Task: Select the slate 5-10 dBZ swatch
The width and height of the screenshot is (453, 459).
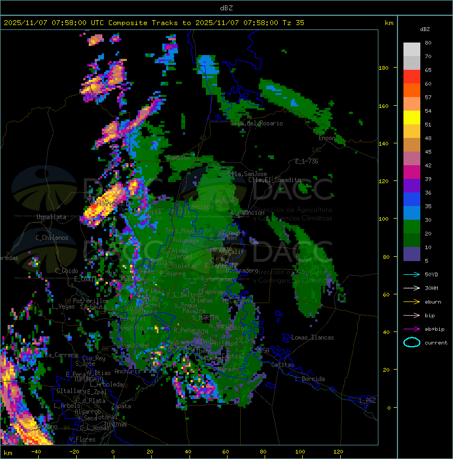Action: coord(412,254)
